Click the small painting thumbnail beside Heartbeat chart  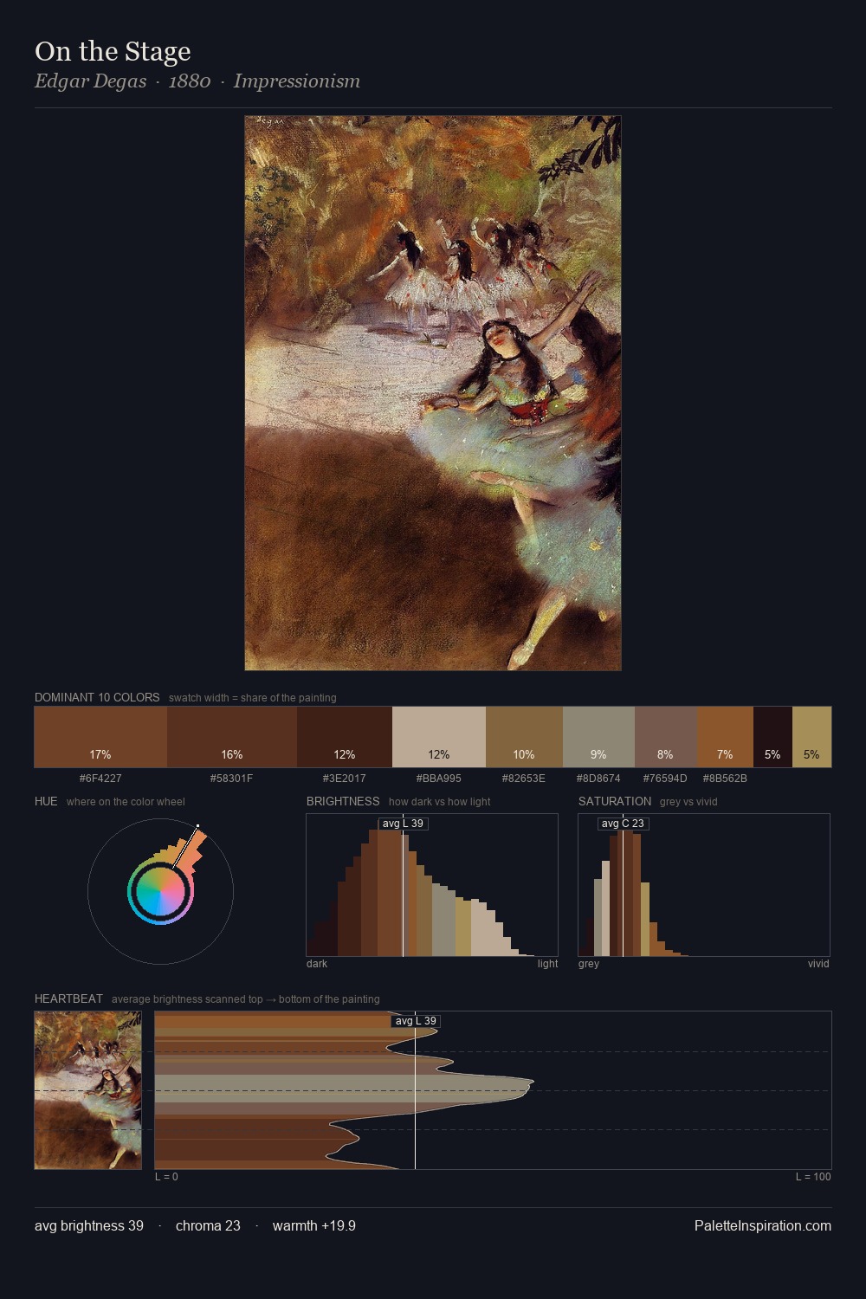(x=87, y=1090)
